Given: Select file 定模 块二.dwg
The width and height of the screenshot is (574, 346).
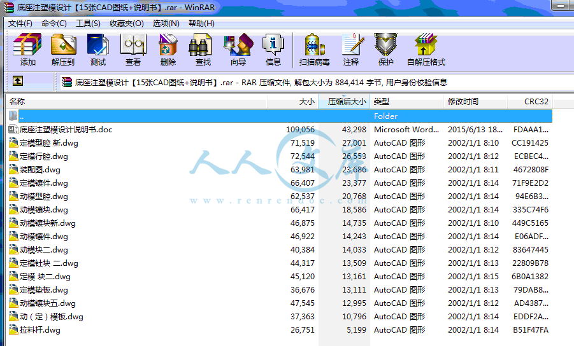Looking at the screenshot, I should pos(45,277).
